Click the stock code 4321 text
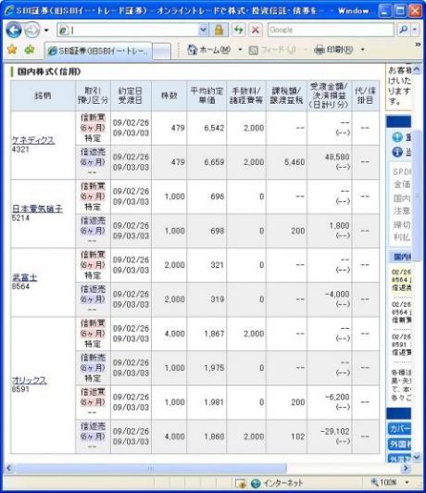The height and width of the screenshot is (493, 426). (x=20, y=150)
